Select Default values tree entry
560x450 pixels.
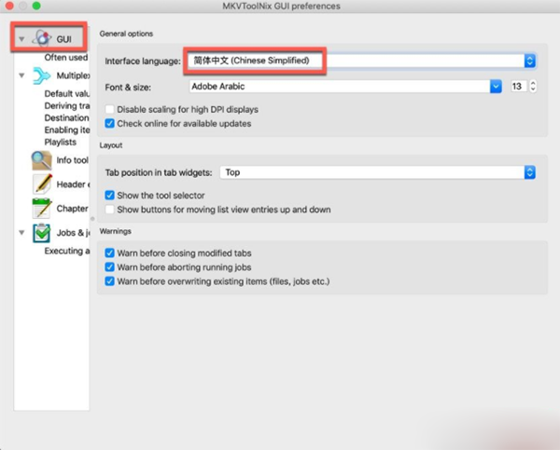(x=67, y=93)
